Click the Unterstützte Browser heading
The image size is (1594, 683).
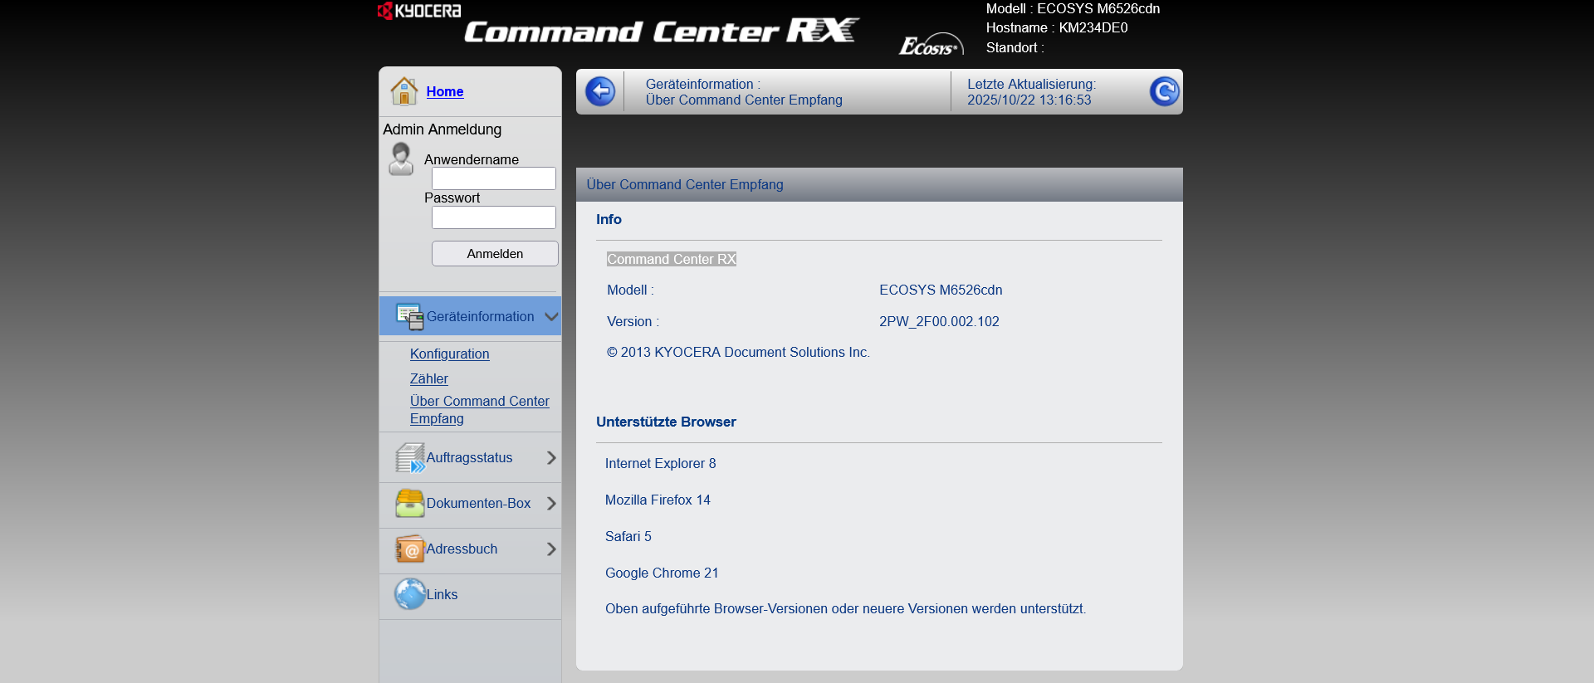point(666,422)
